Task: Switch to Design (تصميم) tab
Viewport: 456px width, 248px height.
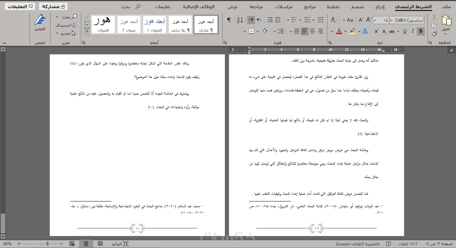Action: pyautogui.click(x=358, y=7)
